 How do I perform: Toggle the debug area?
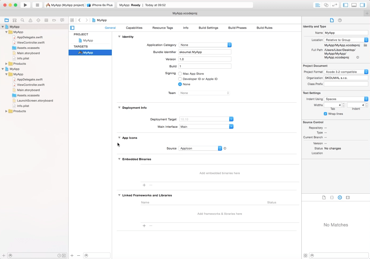click(x=354, y=5)
